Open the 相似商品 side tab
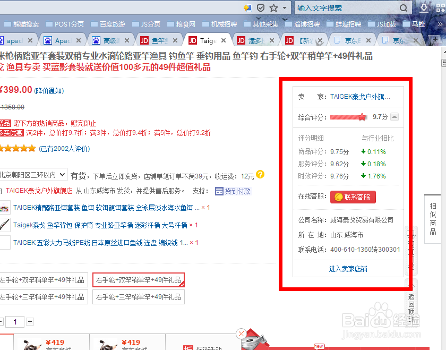The image size is (446, 350). click(x=433, y=219)
